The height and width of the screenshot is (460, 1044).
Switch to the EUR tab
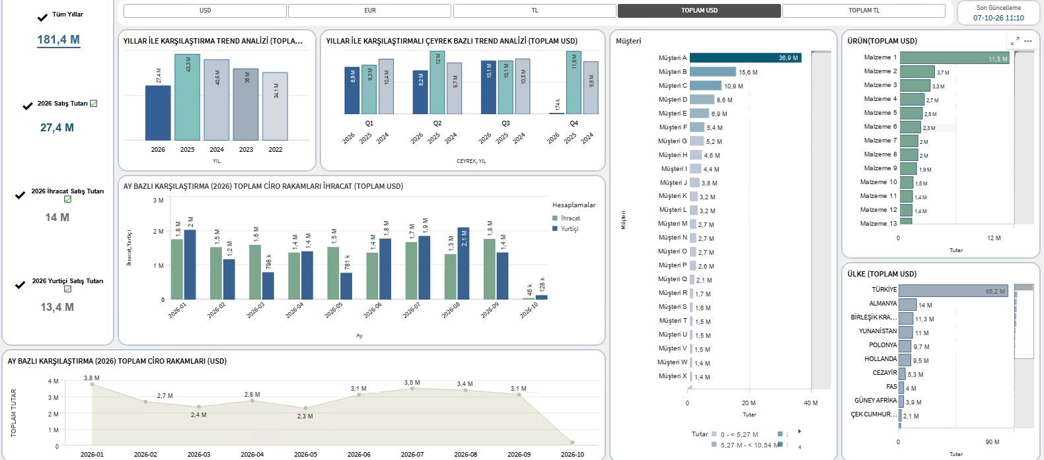pyautogui.click(x=370, y=11)
